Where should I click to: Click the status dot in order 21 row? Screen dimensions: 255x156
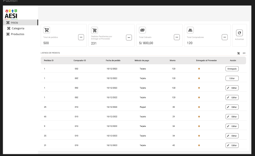[199, 146]
